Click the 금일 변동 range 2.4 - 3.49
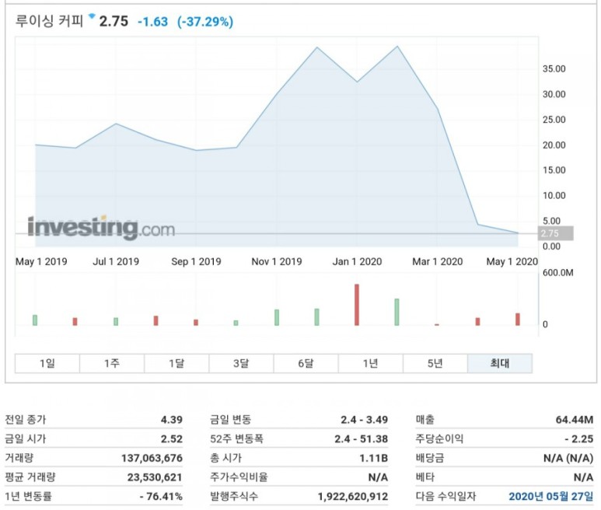 coord(364,420)
